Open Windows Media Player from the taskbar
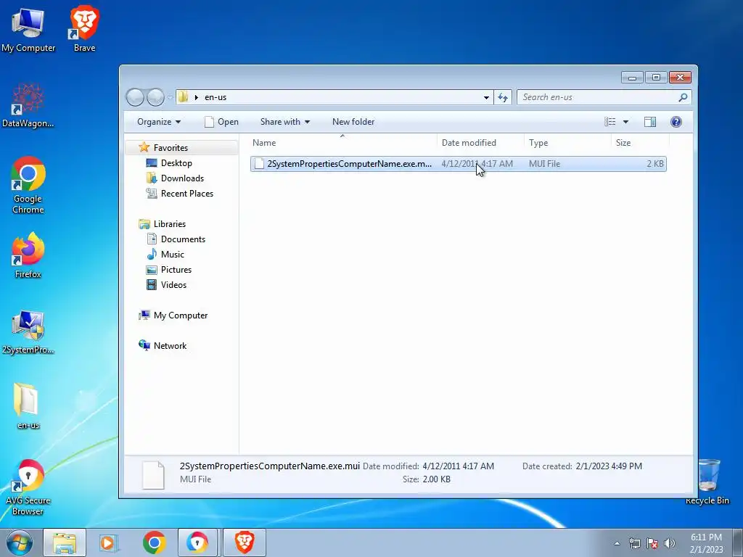Screen dimensions: 743x557 109,542
